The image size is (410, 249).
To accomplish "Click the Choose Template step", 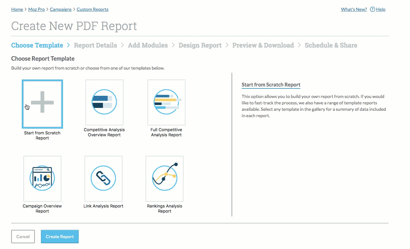I will point(37,45).
